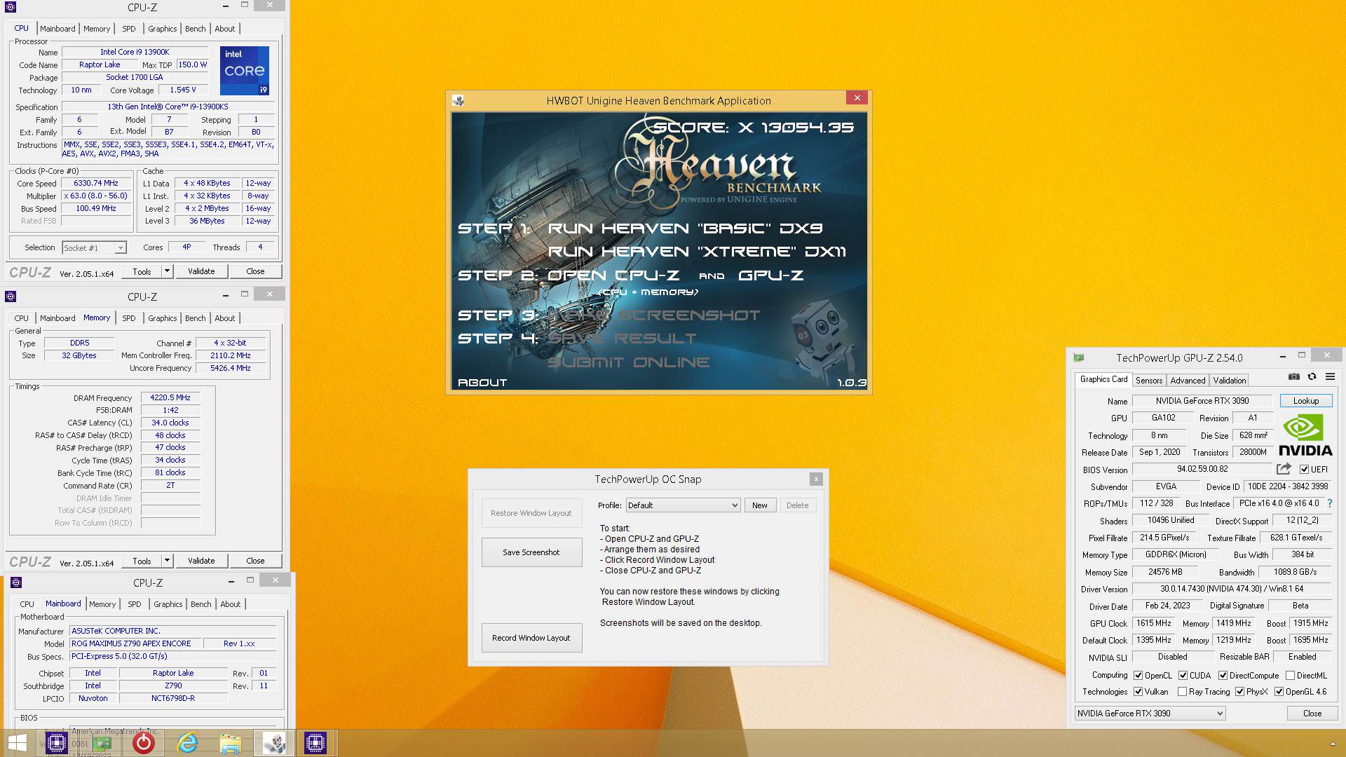The width and height of the screenshot is (1346, 757).
Task: Click the GPU Name field NVIDIA GeForce RTX 3090
Action: [1202, 401]
